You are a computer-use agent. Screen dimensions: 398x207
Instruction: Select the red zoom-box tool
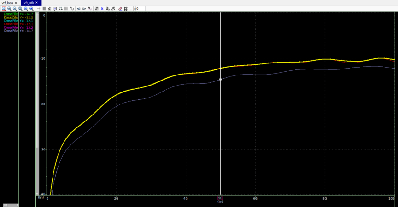(4, 9)
